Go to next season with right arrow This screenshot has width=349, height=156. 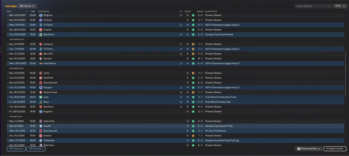329,6
